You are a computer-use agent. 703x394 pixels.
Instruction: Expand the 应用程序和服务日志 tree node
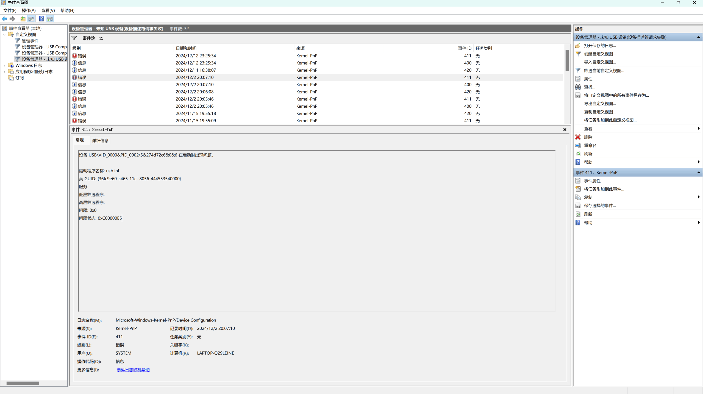pyautogui.click(x=4, y=71)
